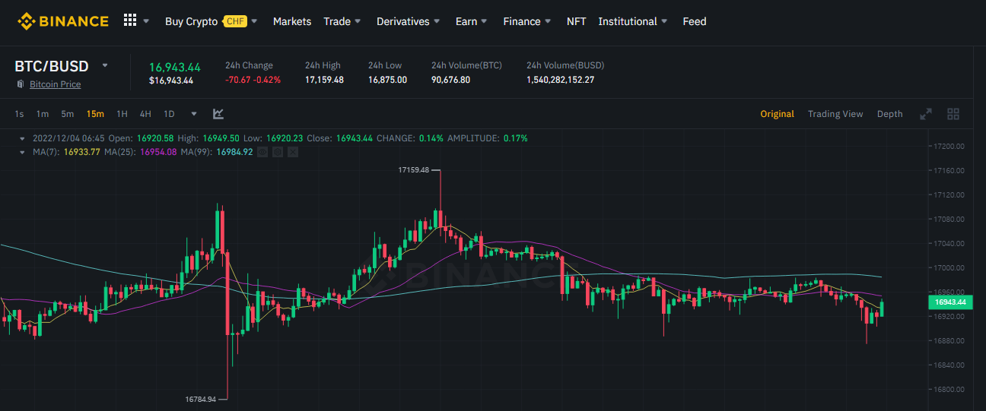Click the 24h High value 17,159.48

pyautogui.click(x=324, y=80)
